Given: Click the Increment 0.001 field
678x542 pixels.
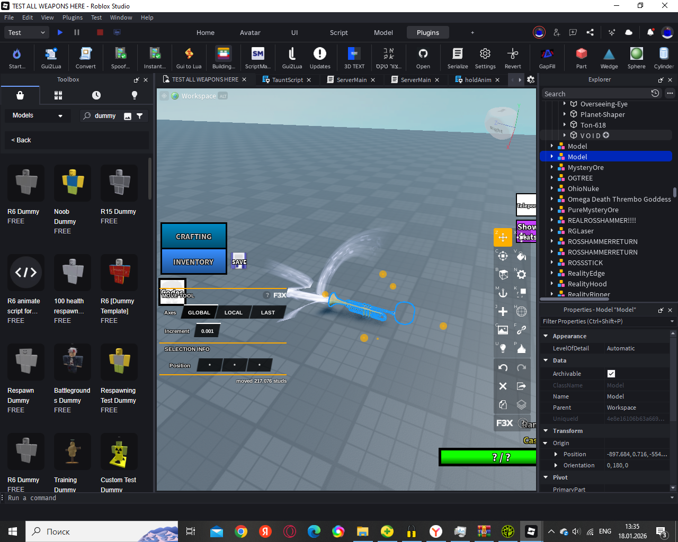Looking at the screenshot, I should [208, 331].
